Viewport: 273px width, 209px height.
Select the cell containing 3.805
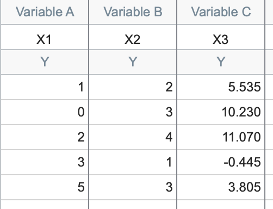point(221,187)
